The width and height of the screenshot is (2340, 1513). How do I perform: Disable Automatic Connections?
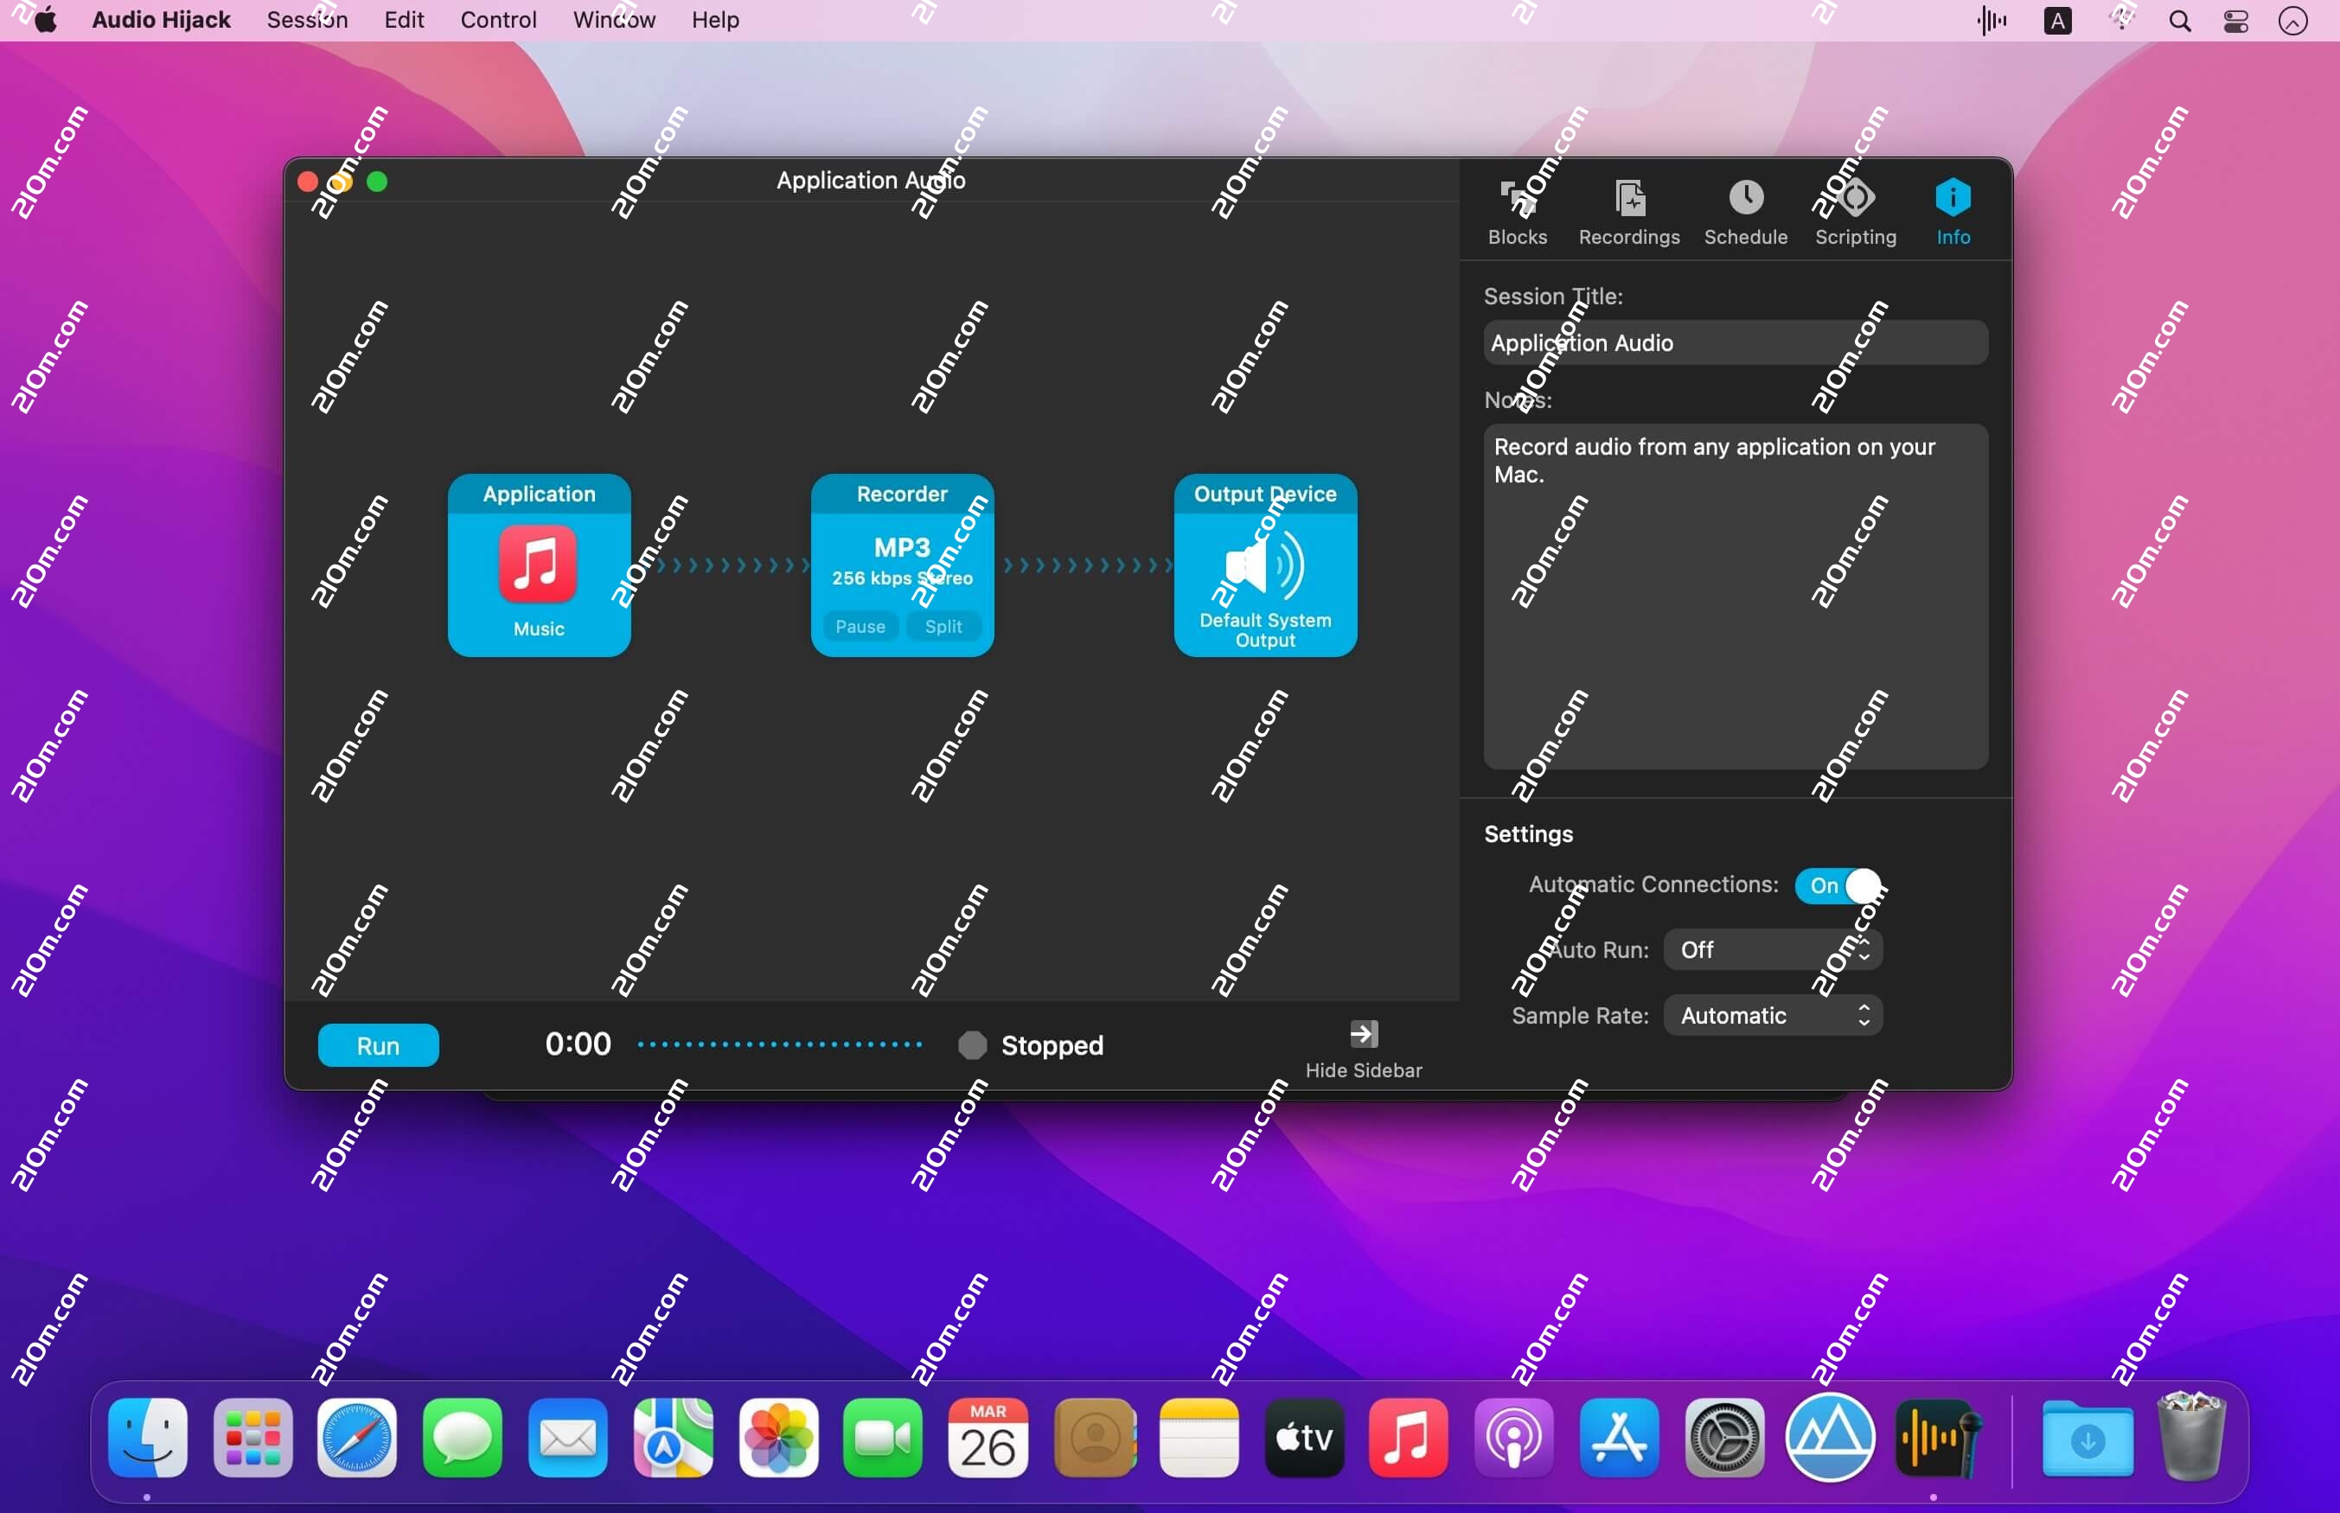[x=1841, y=885]
